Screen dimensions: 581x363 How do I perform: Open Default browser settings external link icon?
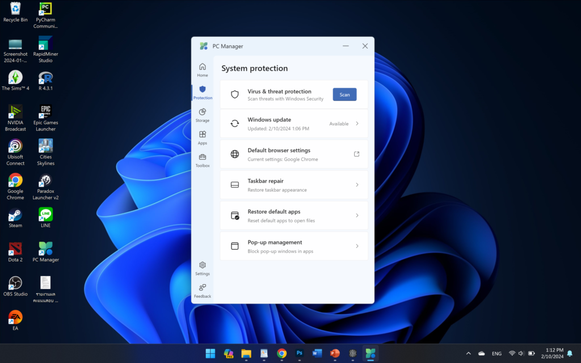point(356,154)
